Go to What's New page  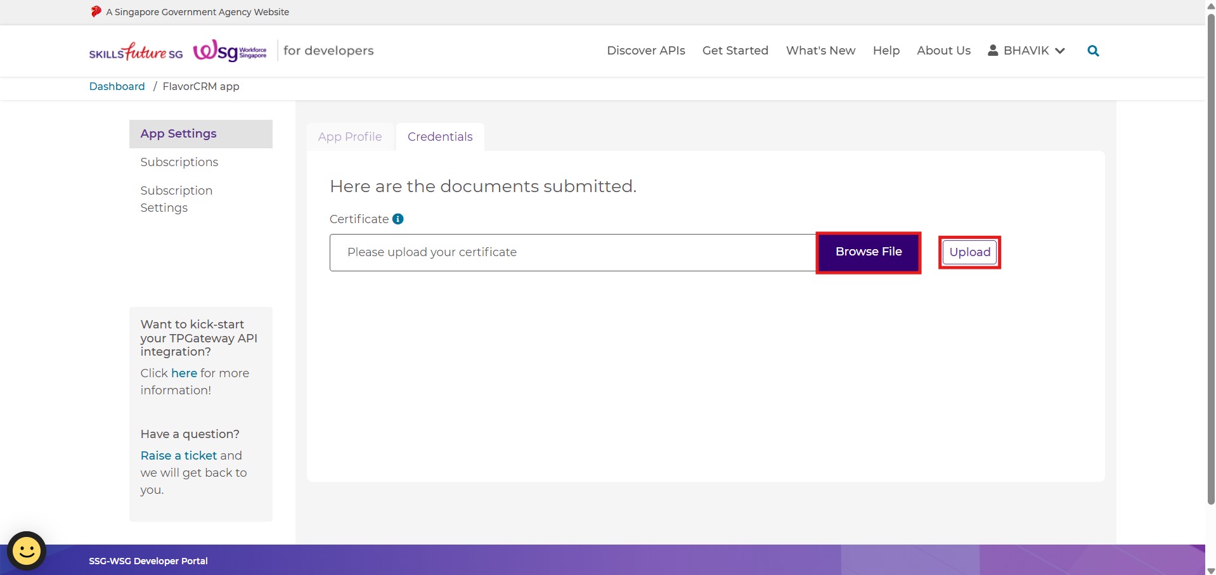820,51
